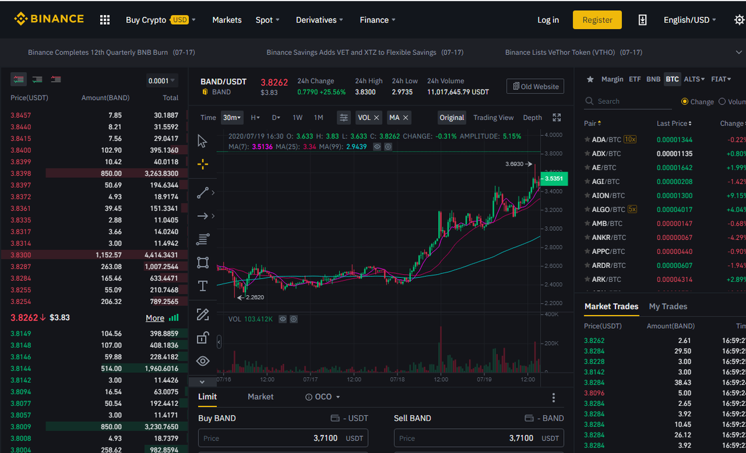Favorite the ALGO/BTC pair star

[x=587, y=209]
